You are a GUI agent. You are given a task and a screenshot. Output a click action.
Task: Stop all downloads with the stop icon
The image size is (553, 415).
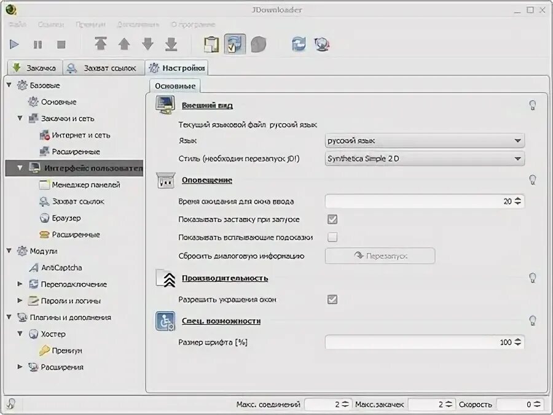click(61, 44)
